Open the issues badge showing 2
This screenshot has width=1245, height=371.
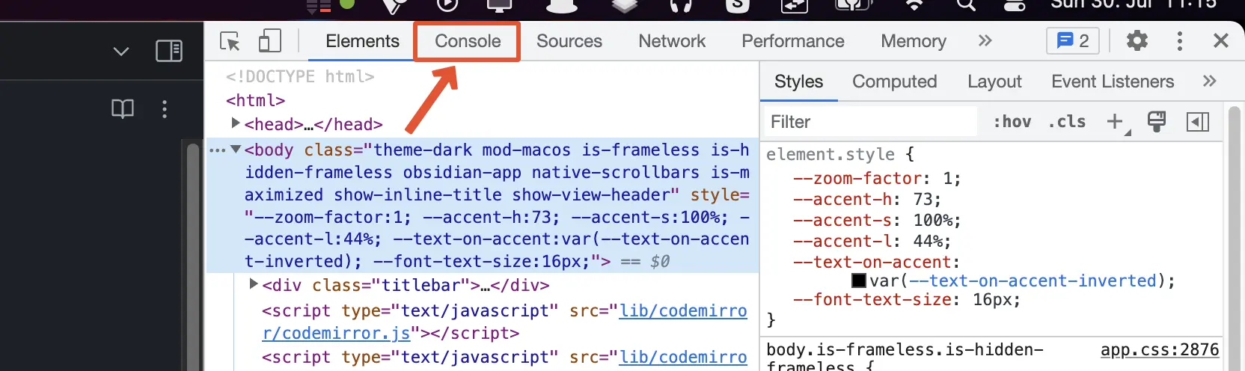[x=1073, y=40]
